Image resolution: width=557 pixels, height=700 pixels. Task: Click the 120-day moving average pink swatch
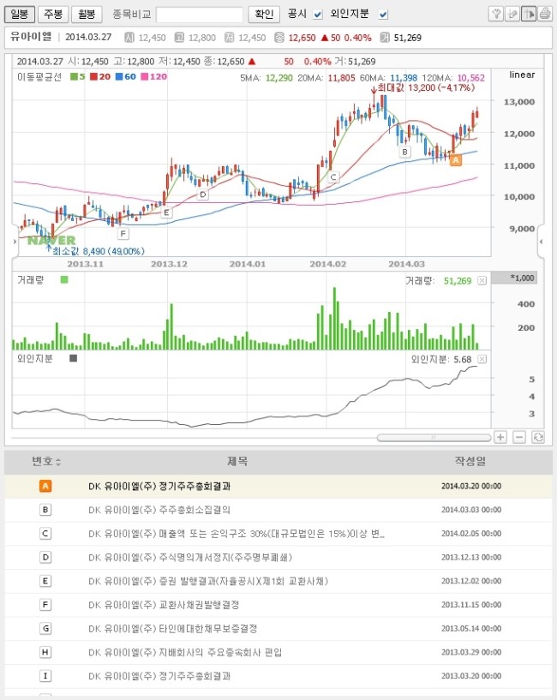[144, 77]
